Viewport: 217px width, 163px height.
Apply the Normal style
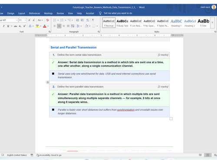click(109, 23)
